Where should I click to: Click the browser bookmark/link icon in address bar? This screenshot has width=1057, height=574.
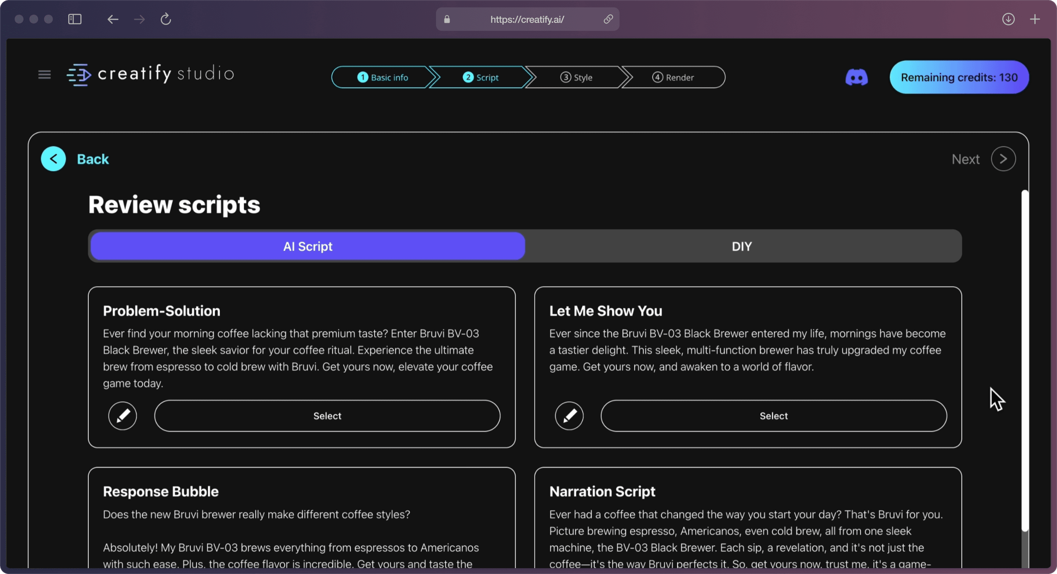click(x=609, y=19)
